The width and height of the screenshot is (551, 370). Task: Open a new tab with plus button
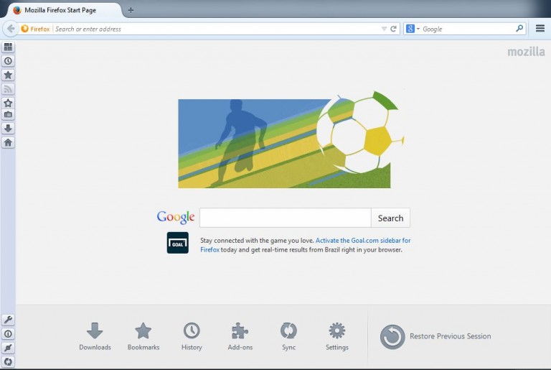click(x=131, y=10)
